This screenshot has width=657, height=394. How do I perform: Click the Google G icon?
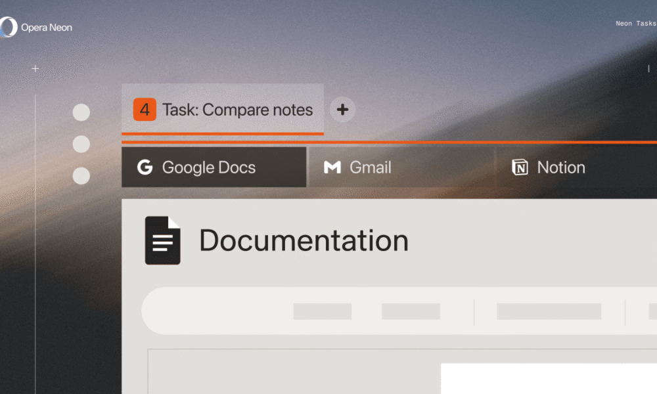pyautogui.click(x=145, y=167)
